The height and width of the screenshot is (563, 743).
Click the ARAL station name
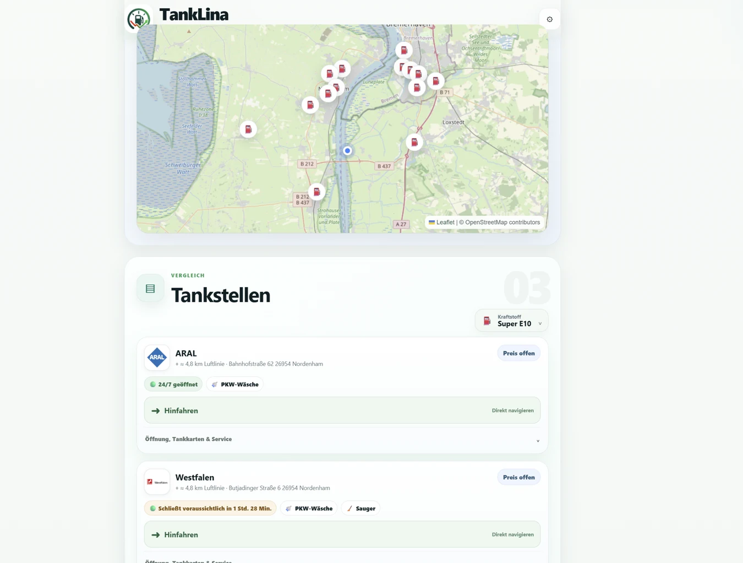(x=186, y=354)
